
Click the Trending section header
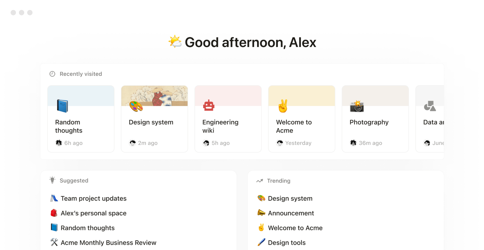(x=278, y=181)
